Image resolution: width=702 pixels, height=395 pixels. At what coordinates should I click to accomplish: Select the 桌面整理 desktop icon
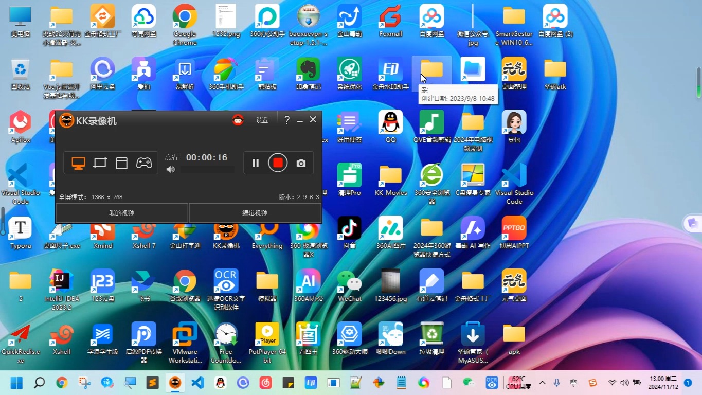tap(514, 75)
